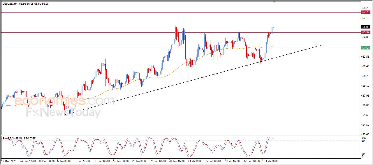Click the stochastic 20 level label
Screen dimensions: 373x165
[363, 153]
